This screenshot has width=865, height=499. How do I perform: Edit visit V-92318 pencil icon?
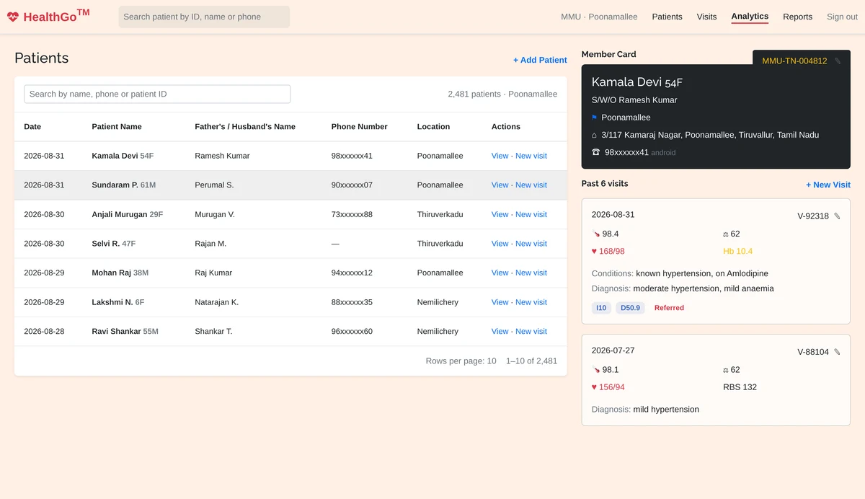[x=837, y=216]
